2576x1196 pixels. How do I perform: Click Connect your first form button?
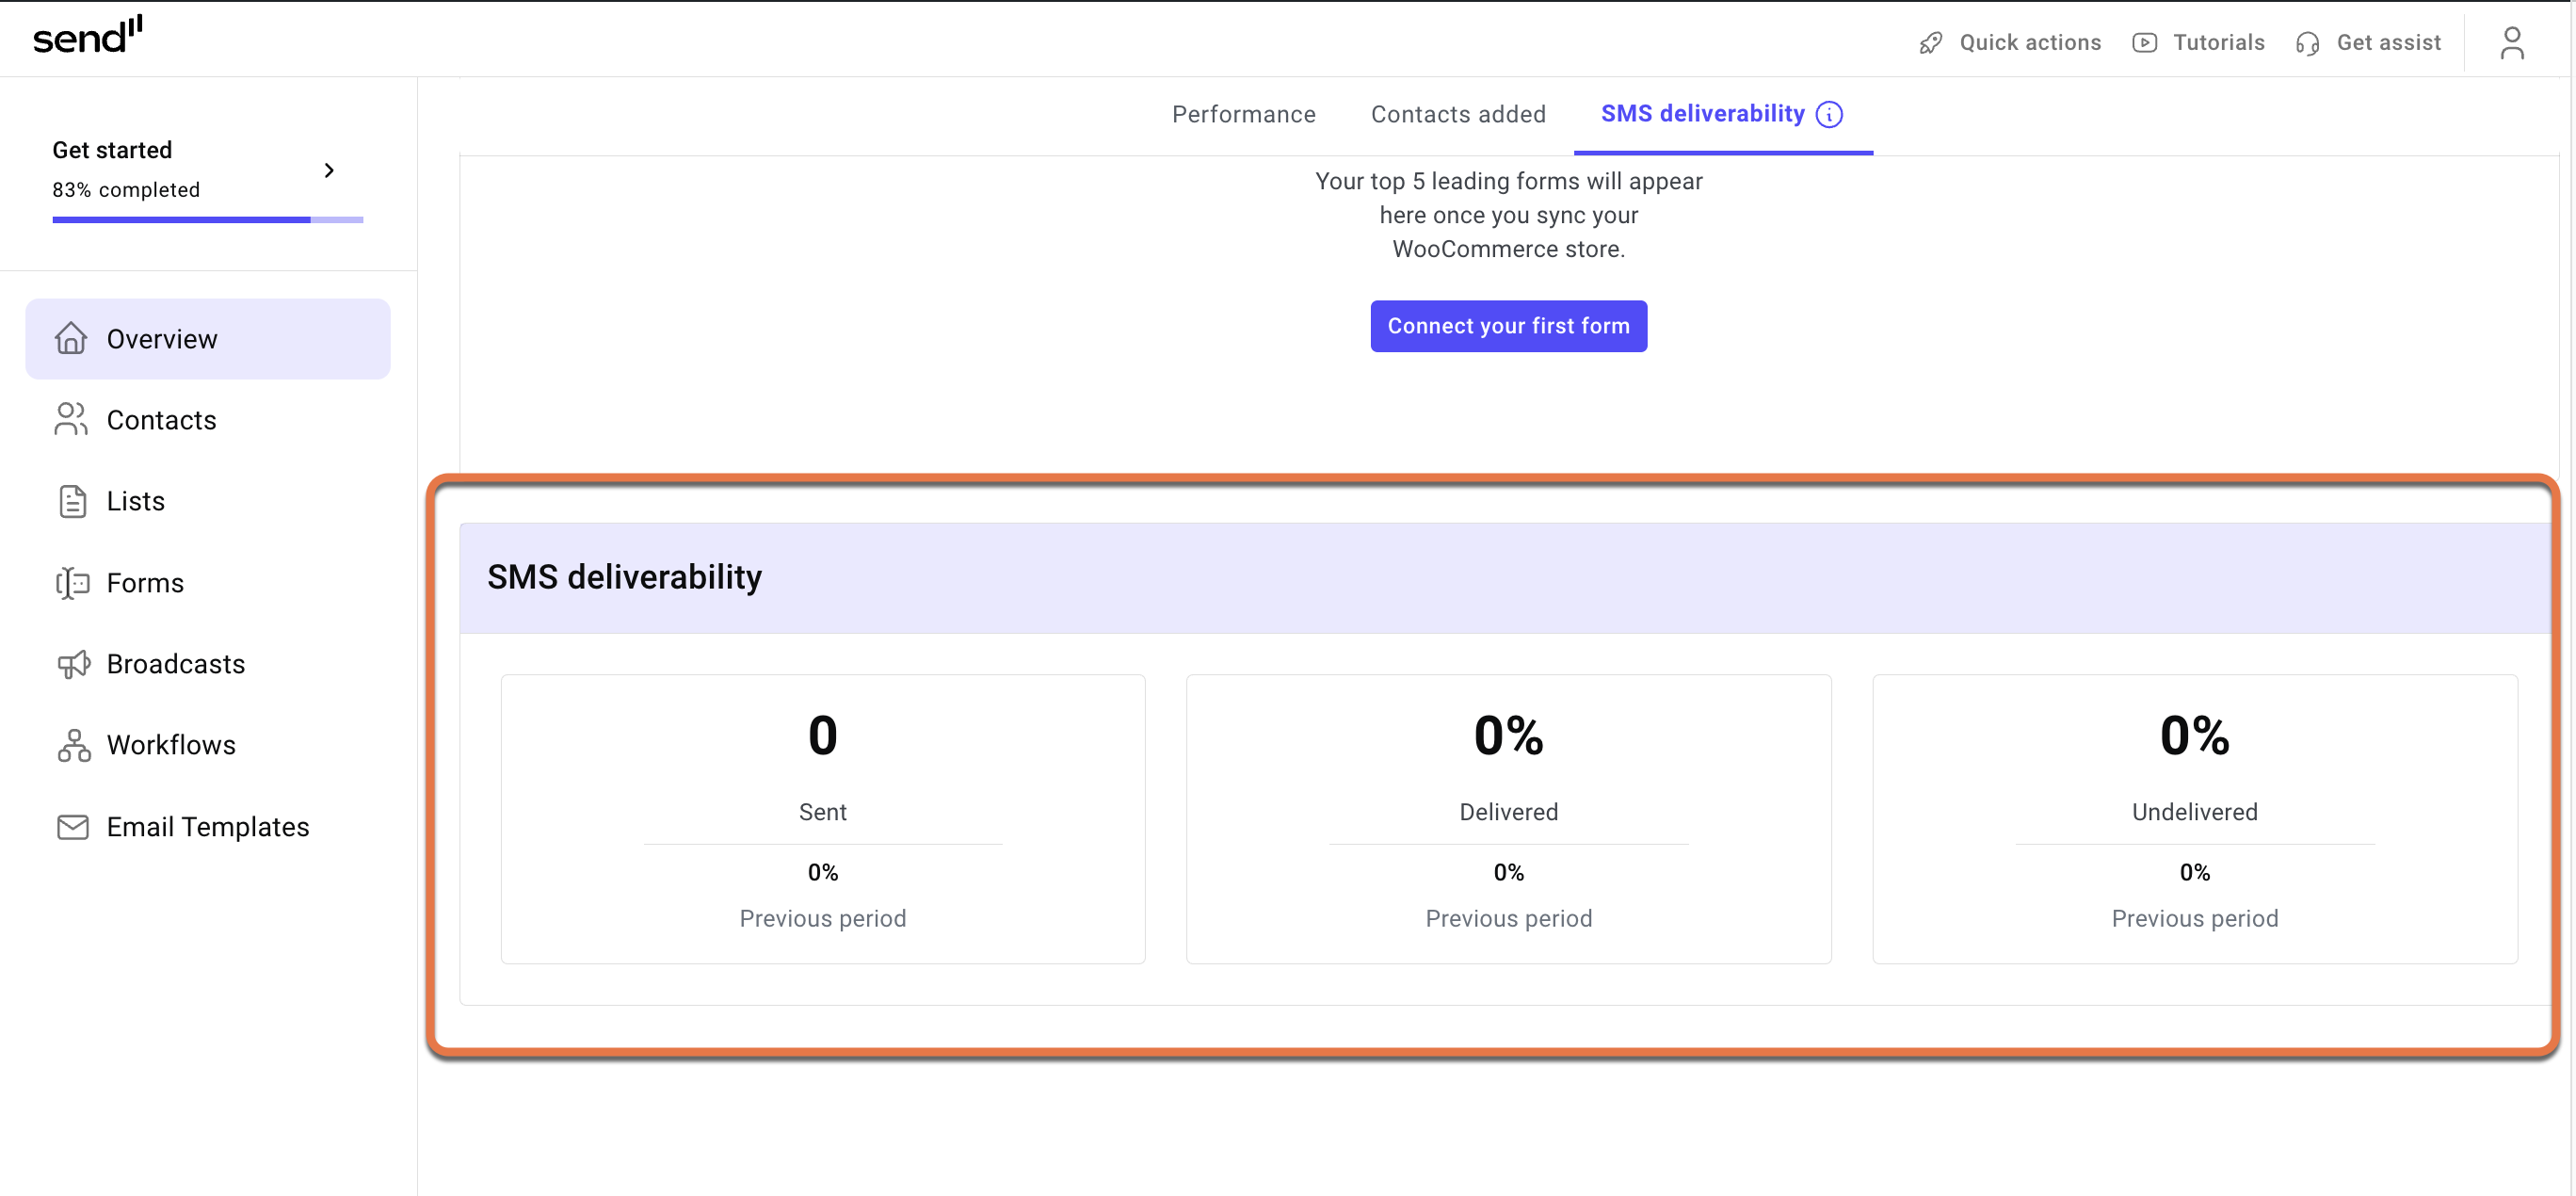click(x=1508, y=326)
